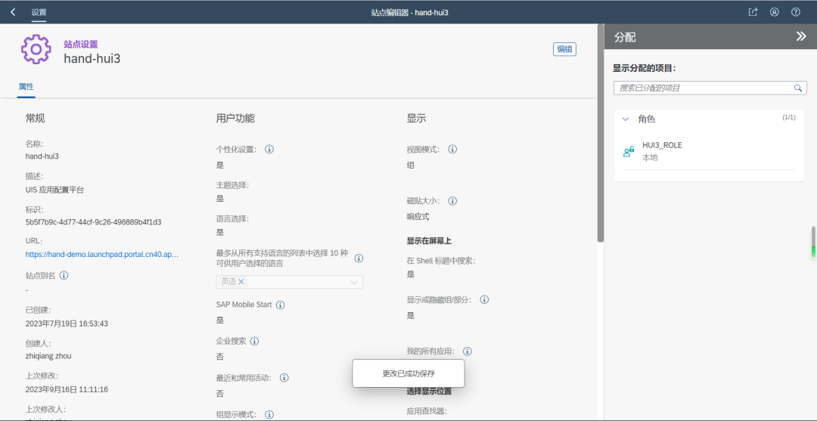
Task: Click the 2023年9月16日 11:11:16 modified date
Action: click(67, 389)
